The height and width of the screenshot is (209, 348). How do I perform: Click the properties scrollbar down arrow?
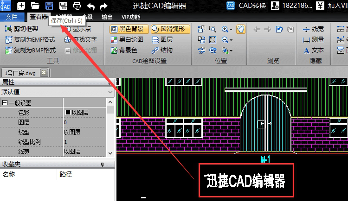(x=110, y=153)
